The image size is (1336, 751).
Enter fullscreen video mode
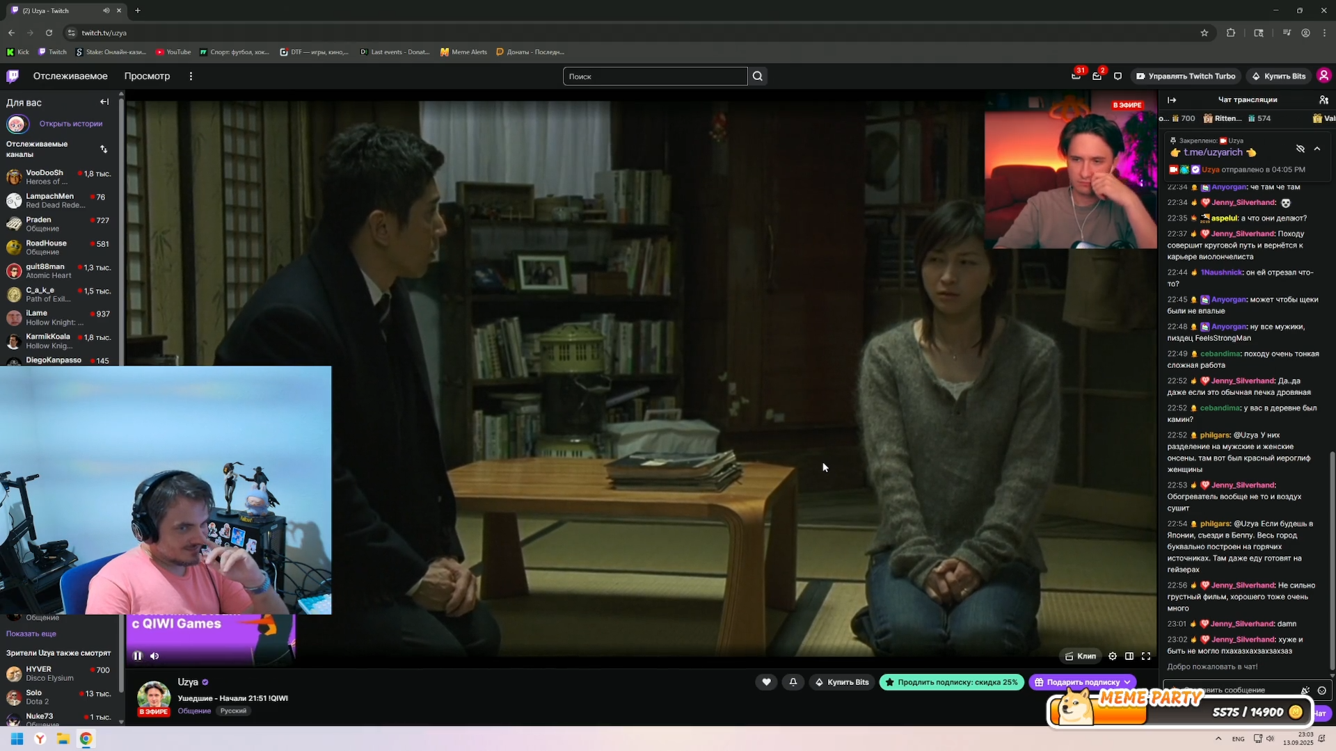pyautogui.click(x=1146, y=656)
